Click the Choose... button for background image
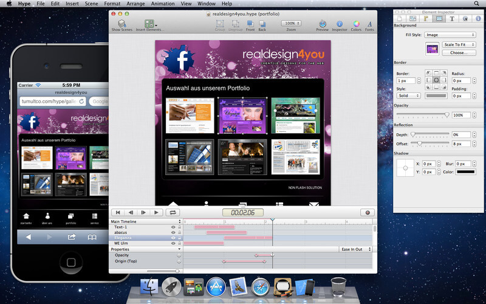 (x=459, y=53)
